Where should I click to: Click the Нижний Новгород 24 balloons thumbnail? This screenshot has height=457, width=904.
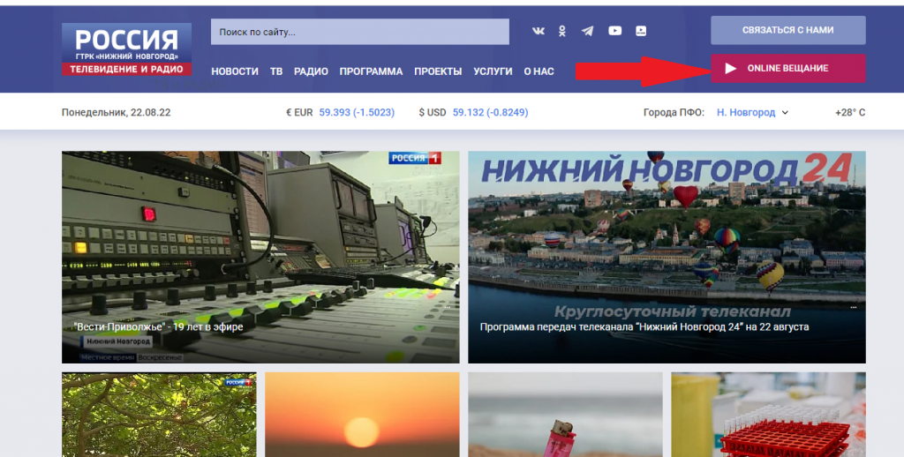pyautogui.click(x=667, y=257)
